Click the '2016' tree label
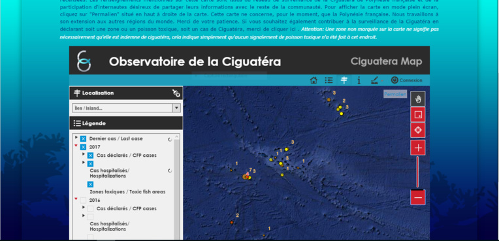The height and width of the screenshot is (241, 499). [x=95, y=201]
